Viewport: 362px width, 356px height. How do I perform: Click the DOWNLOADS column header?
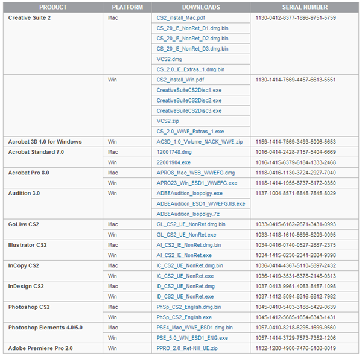(x=201, y=7)
